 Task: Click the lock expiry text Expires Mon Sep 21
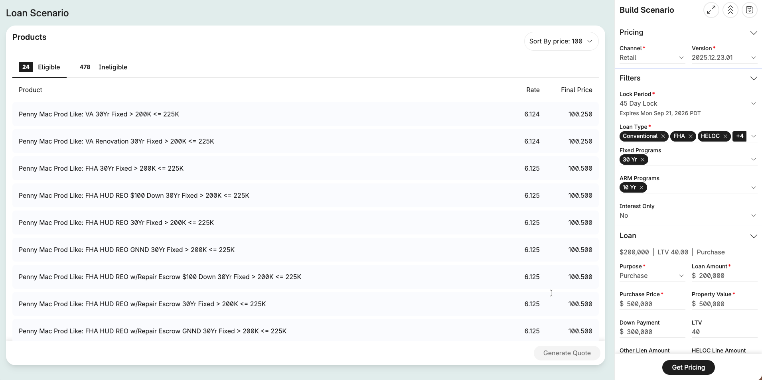660,114
